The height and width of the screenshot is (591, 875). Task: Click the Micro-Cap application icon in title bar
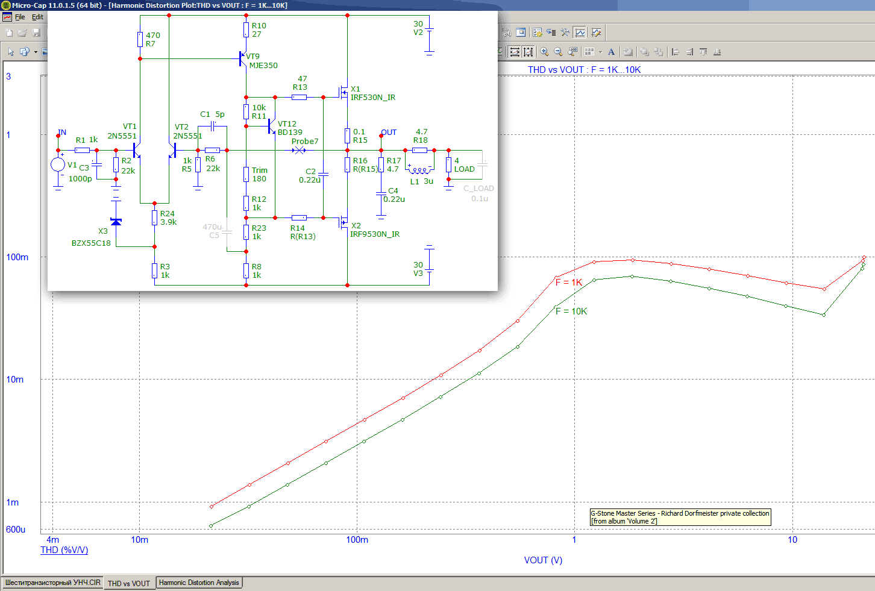(6, 5)
